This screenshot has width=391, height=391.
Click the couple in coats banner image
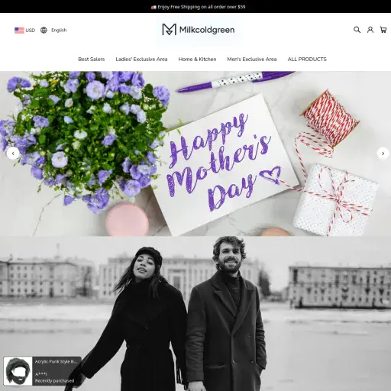(x=195, y=313)
